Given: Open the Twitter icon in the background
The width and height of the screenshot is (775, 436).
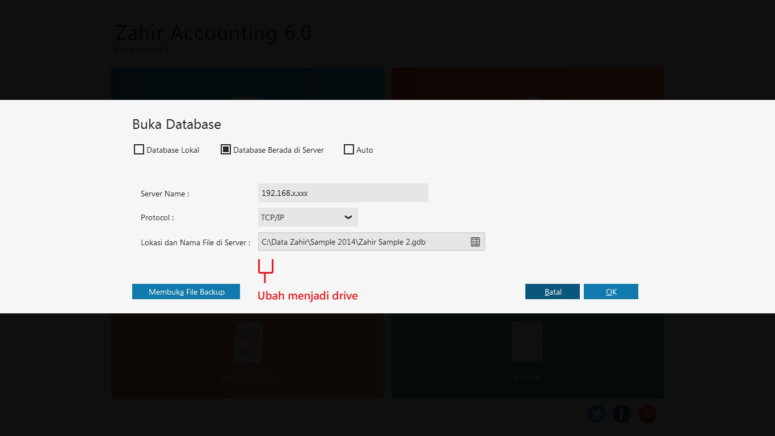Looking at the screenshot, I should point(596,414).
